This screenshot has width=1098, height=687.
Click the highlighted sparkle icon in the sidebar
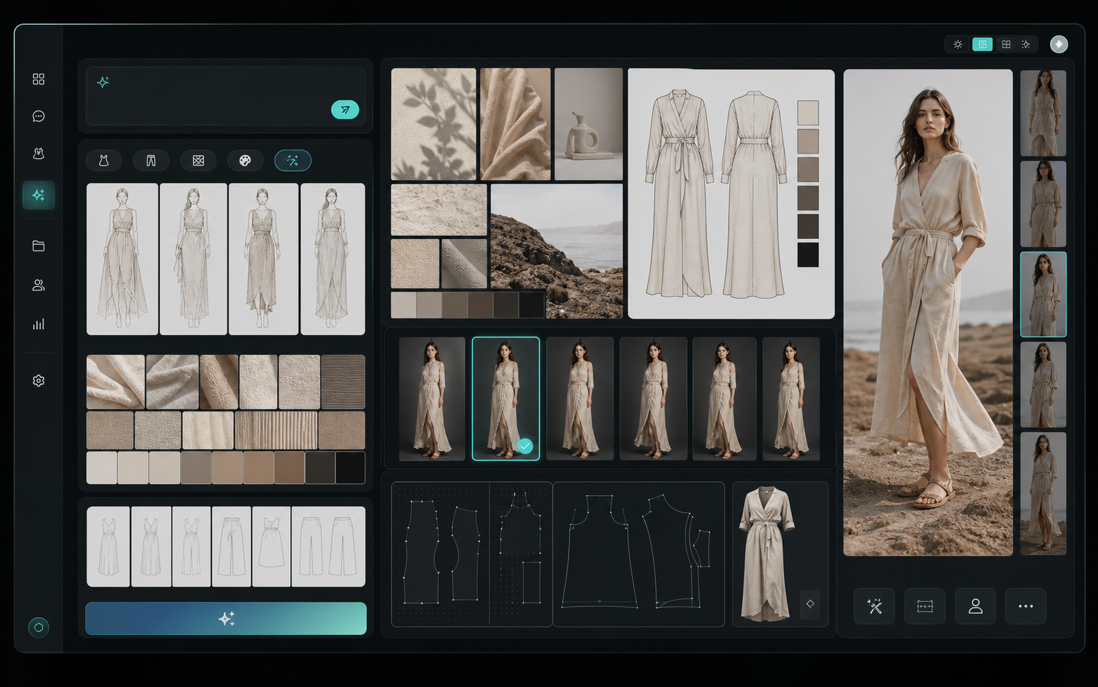pyautogui.click(x=39, y=195)
